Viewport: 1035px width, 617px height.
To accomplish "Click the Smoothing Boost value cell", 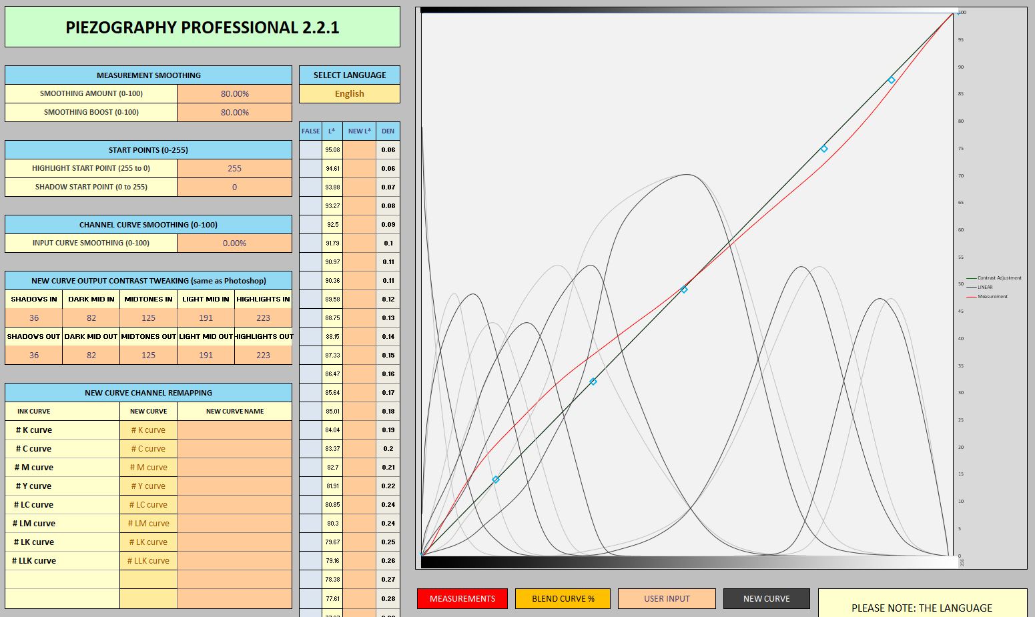I will pos(234,113).
